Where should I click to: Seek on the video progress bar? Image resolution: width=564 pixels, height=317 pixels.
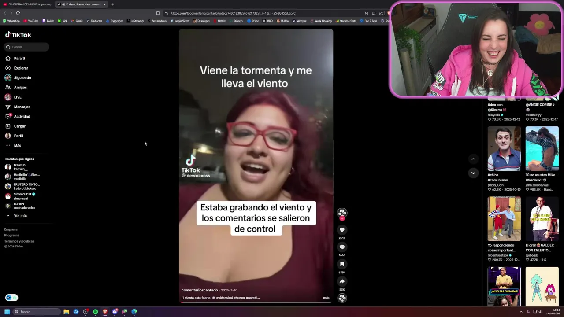[256, 302]
